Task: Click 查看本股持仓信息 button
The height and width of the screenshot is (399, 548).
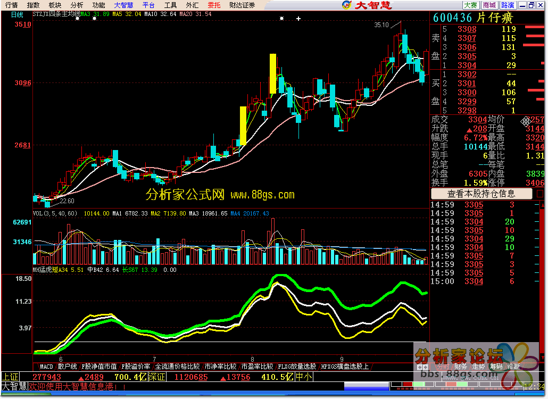Action: (x=481, y=194)
